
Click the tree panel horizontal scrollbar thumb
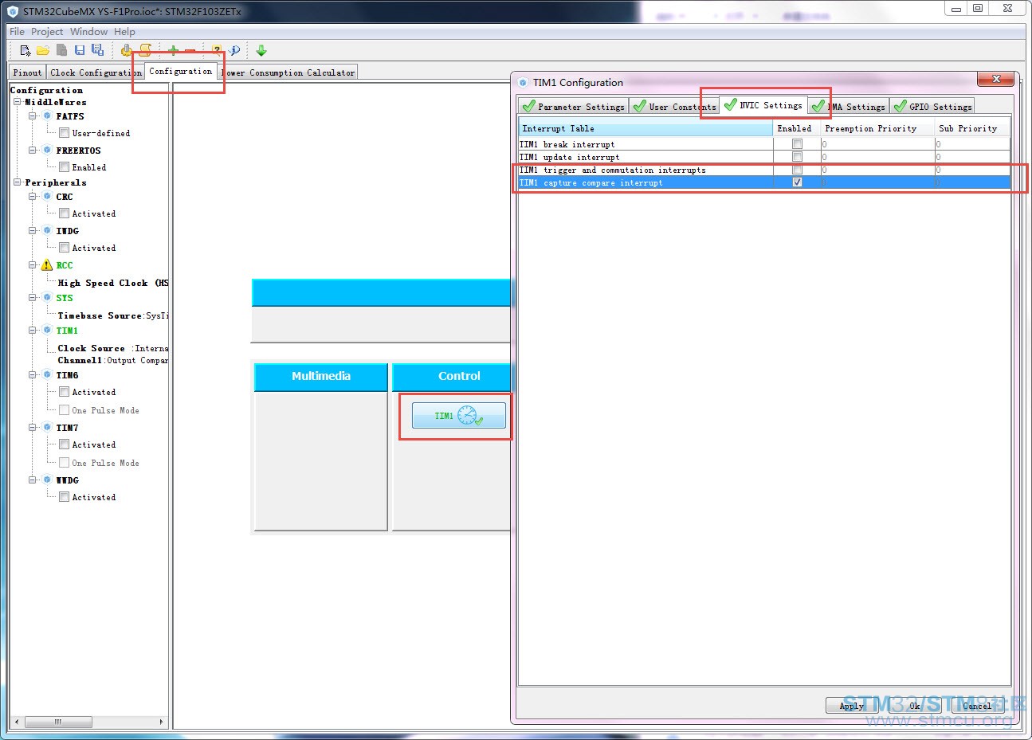(x=58, y=722)
